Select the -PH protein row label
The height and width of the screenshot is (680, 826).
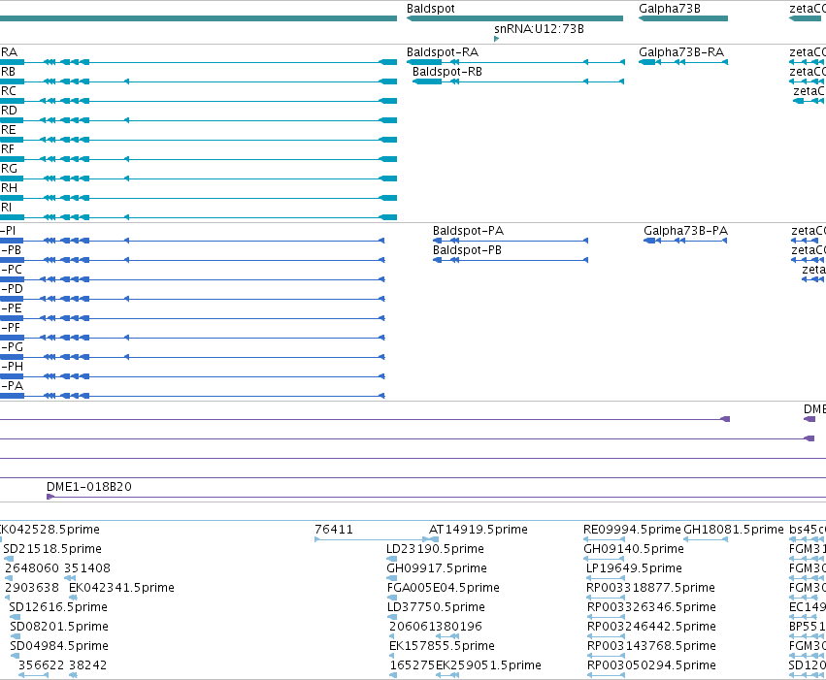pos(12,367)
